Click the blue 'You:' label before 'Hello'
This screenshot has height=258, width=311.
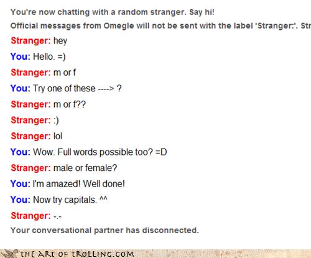pyautogui.click(x=21, y=57)
